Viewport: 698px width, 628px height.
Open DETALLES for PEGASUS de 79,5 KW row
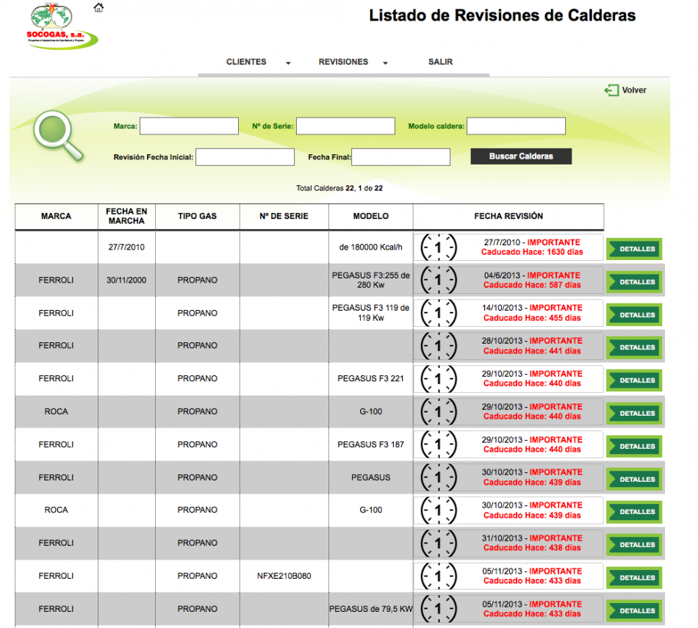point(634,610)
